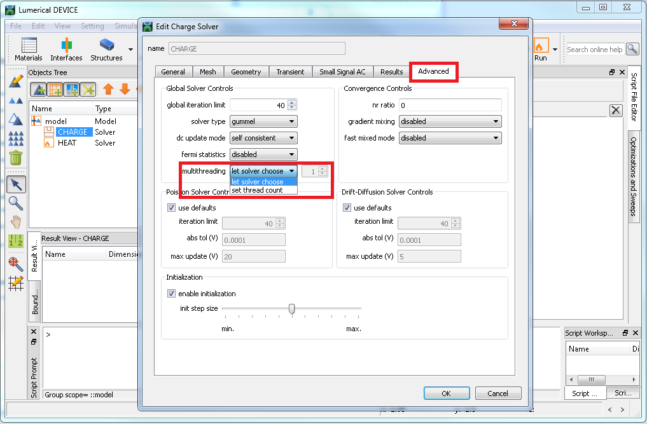Viewport: 647px width, 424px height.
Task: Click the yellow crossed icon in Objects Tree toolbar
Action: (88, 89)
